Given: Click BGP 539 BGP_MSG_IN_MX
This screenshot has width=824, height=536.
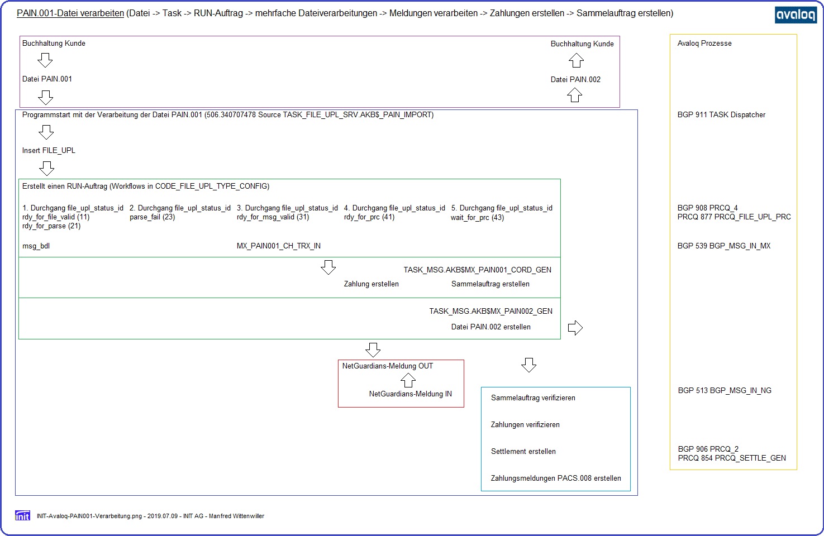Looking at the screenshot, I should pos(724,246).
